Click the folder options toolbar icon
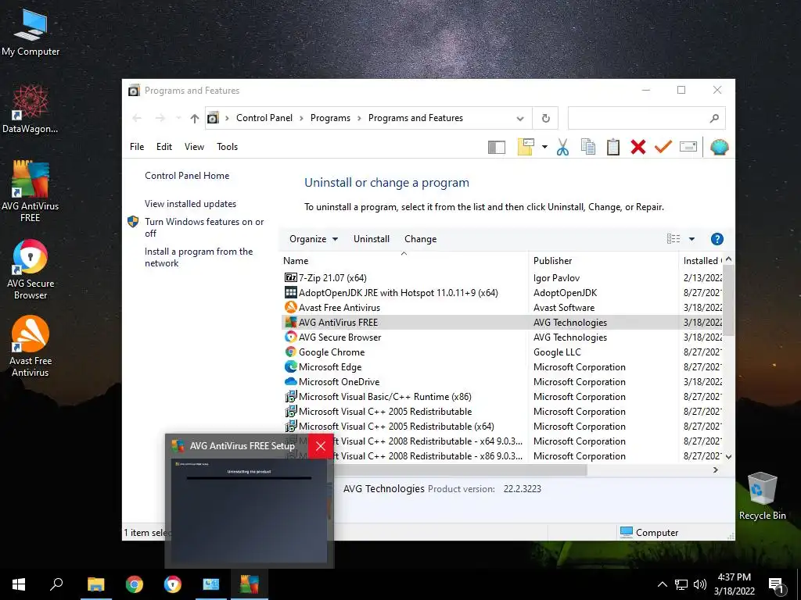 (x=526, y=147)
